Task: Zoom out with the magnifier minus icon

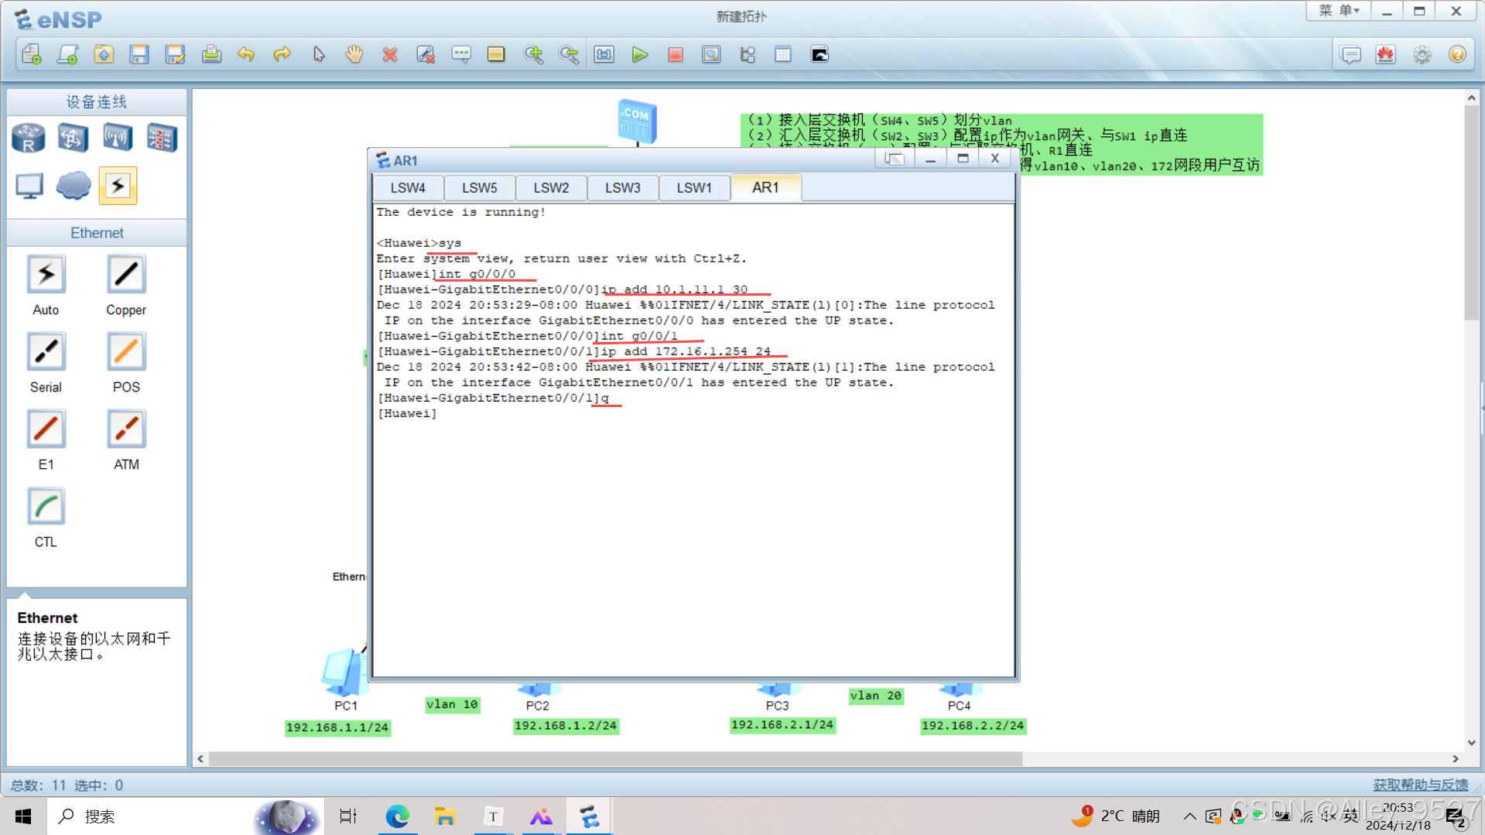Action: click(569, 54)
